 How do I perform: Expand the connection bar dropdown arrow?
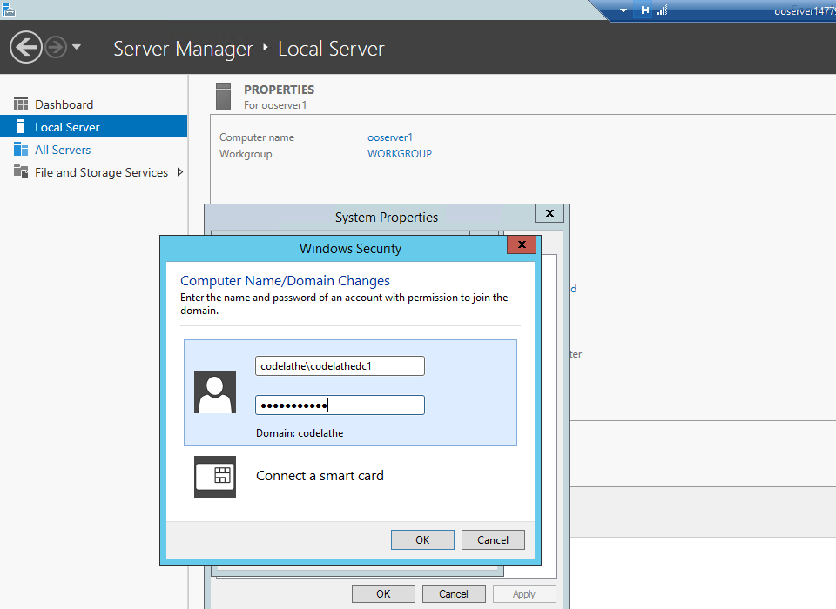pos(624,10)
